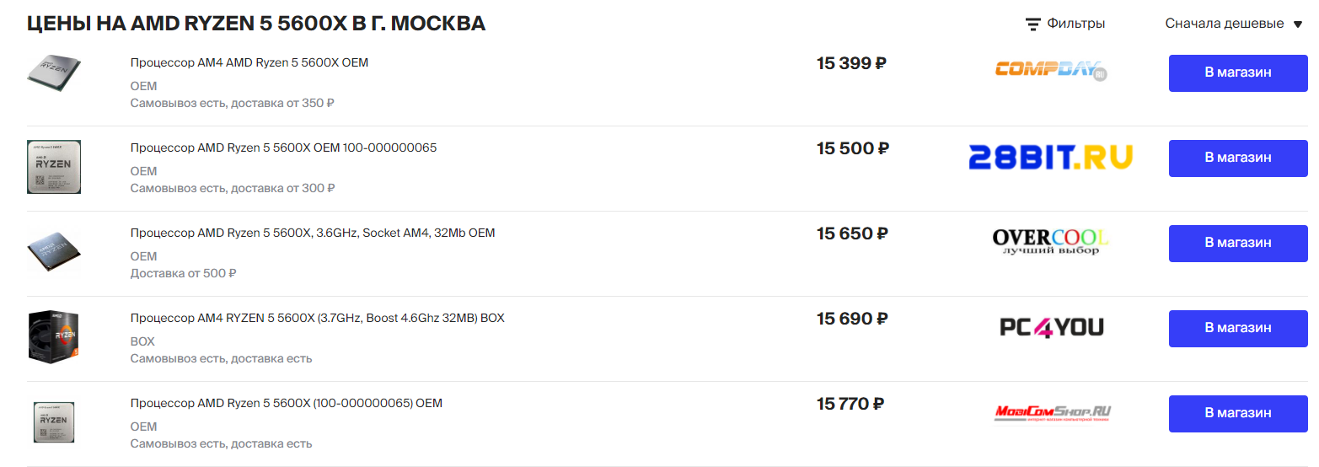Open the 3.6GHz Socket AM4 32Mb OEM listing
The height and width of the screenshot is (467, 1319).
click(x=312, y=233)
